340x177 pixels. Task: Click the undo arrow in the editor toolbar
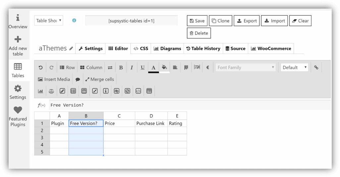click(40, 67)
